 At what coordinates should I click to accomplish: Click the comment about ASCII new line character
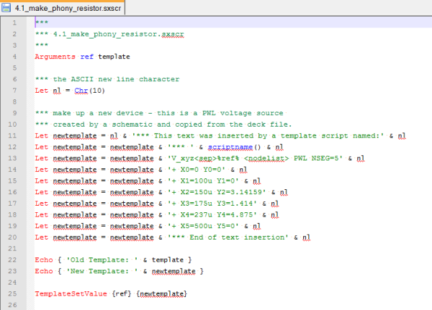tap(107, 78)
